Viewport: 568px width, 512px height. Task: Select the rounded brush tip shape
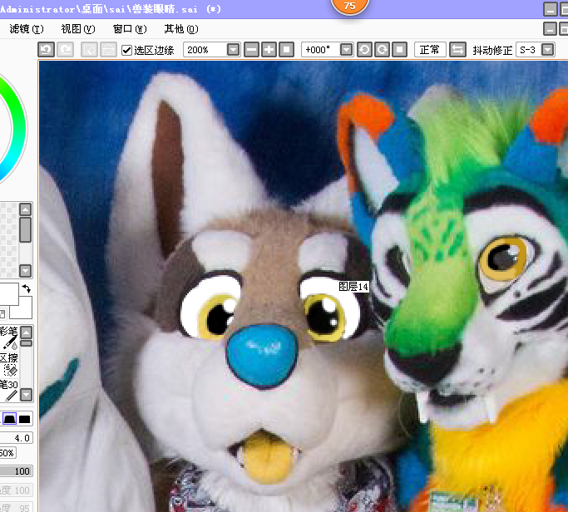(x=8, y=419)
